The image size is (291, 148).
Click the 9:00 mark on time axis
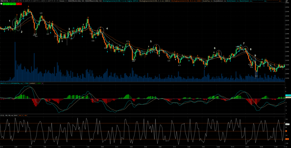pos(160,147)
